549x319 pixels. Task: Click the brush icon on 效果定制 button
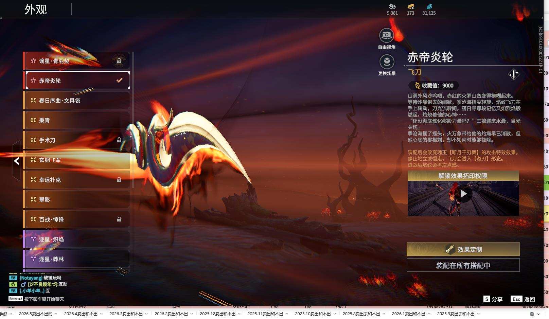coord(450,249)
